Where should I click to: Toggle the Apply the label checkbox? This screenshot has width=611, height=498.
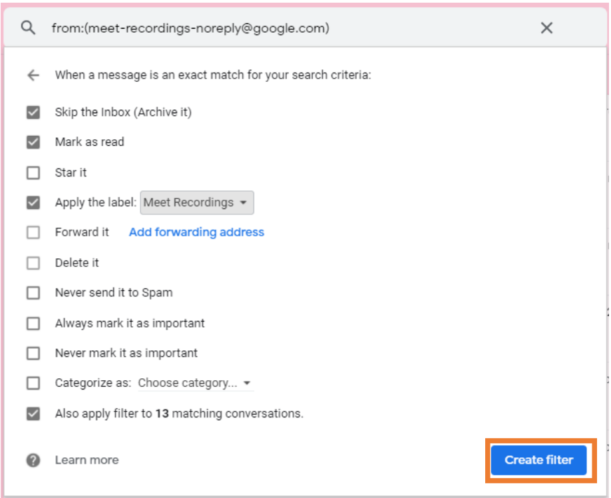coord(33,202)
